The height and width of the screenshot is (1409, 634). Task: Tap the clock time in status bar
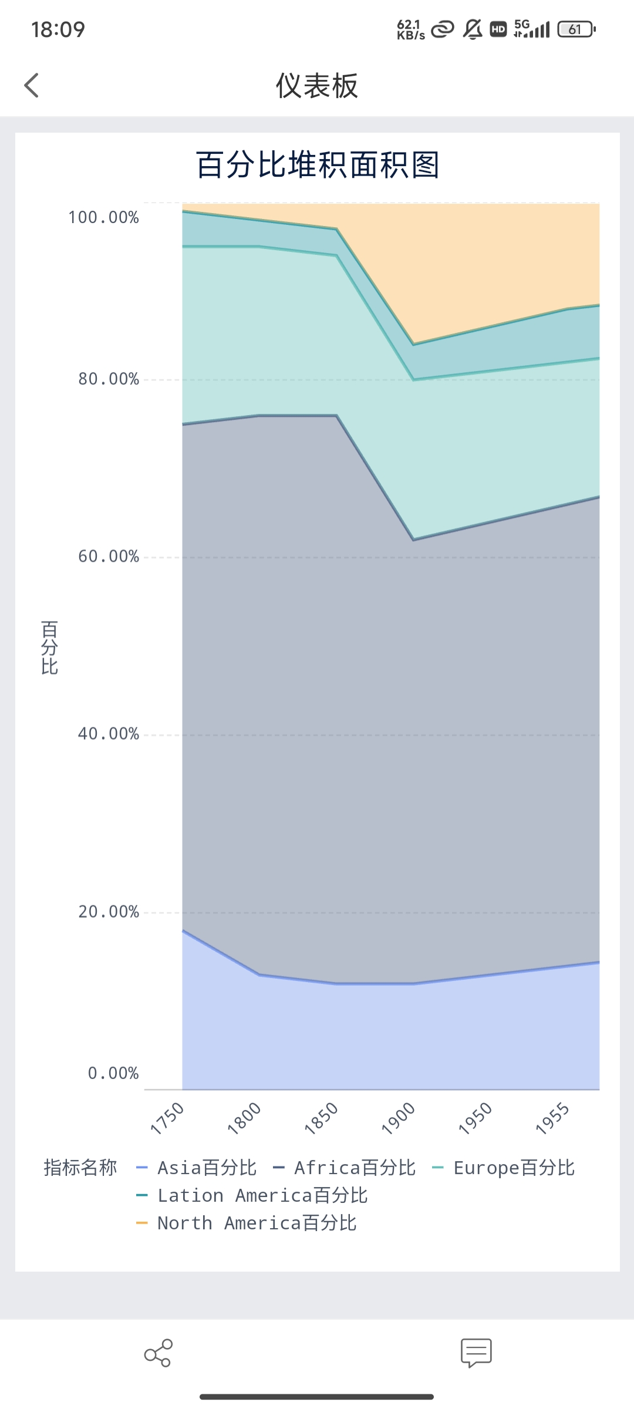58,29
